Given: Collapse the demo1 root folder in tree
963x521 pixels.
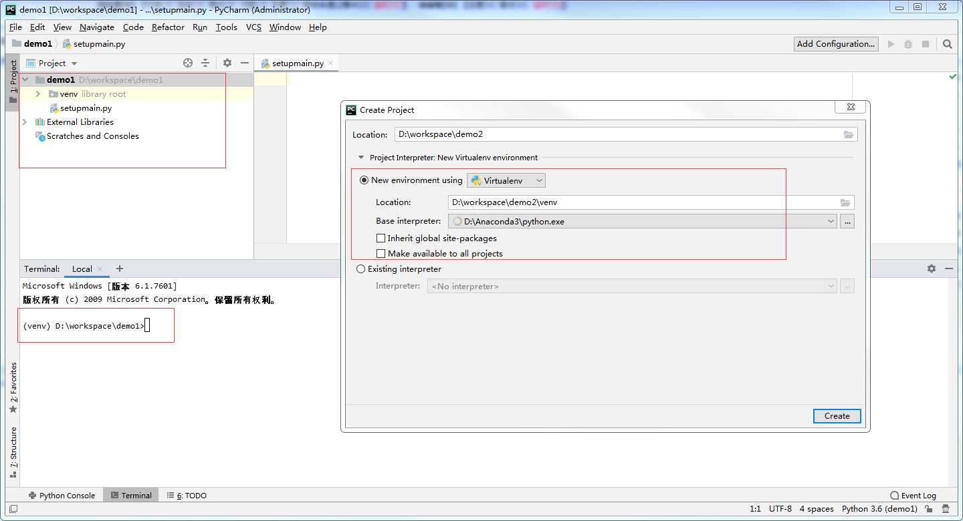Looking at the screenshot, I should (x=25, y=80).
